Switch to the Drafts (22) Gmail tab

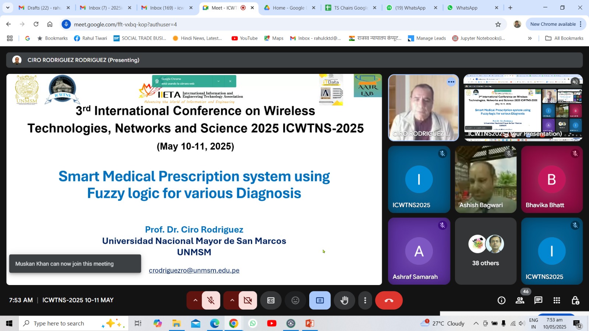coord(44,8)
